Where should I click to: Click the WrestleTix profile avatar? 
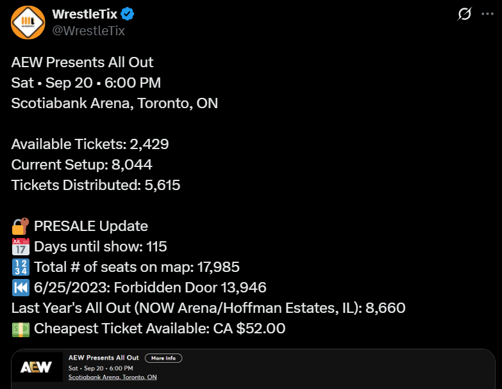28,22
